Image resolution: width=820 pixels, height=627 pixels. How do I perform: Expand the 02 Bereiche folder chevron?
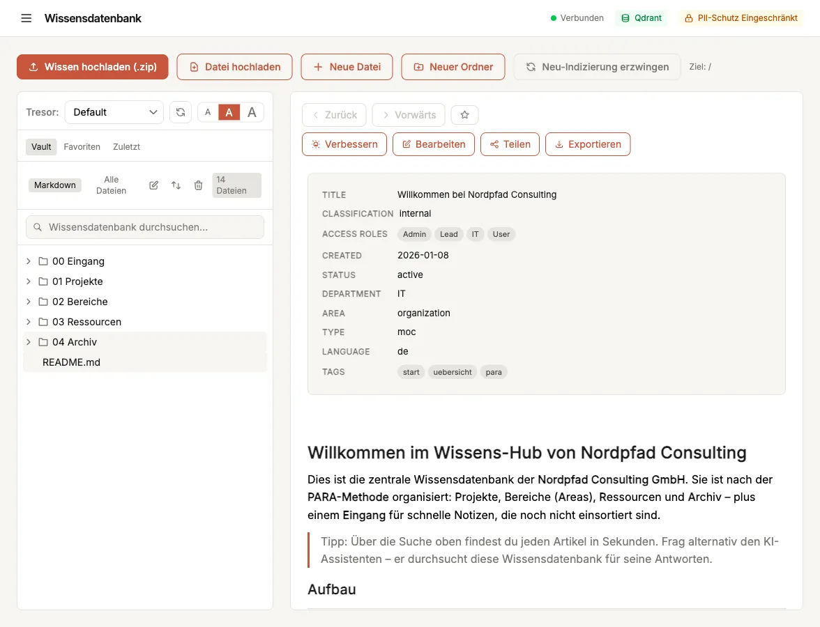29,302
